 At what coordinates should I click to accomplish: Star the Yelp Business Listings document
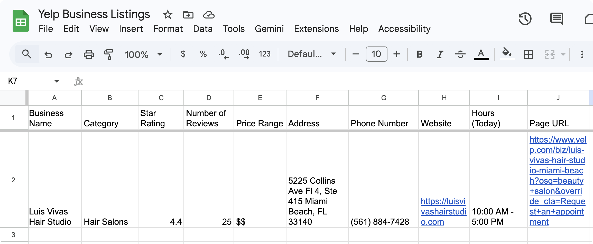168,15
